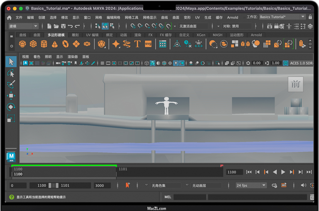Image resolution: width=319 pixels, height=211 pixels.
Task: Toggle the ACES color management button
Action: pyautogui.click(x=286, y=63)
